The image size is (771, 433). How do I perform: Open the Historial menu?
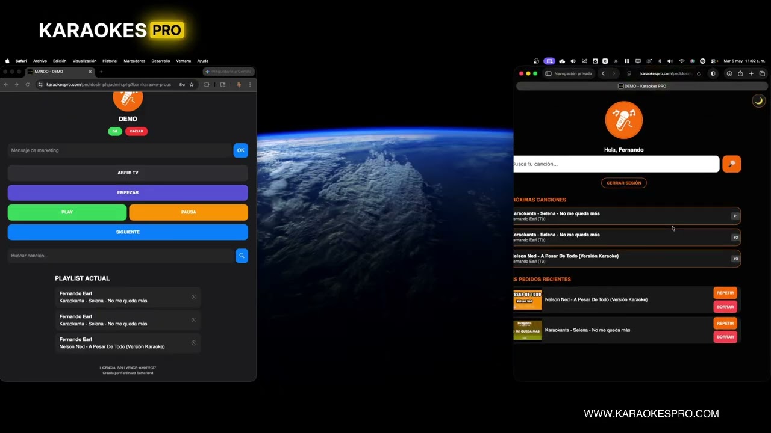pyautogui.click(x=110, y=61)
